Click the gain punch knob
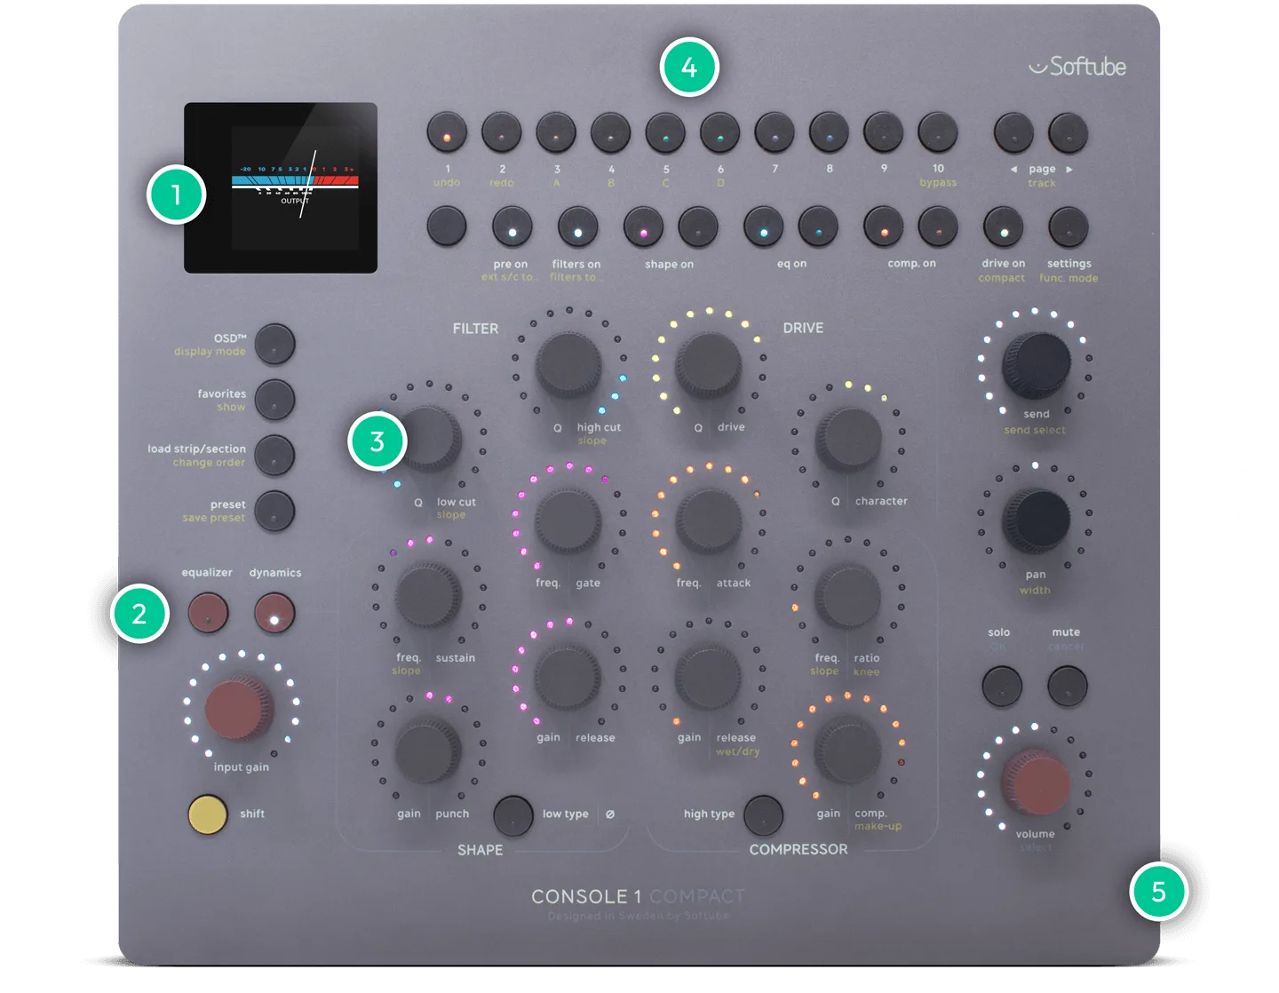 point(428,751)
